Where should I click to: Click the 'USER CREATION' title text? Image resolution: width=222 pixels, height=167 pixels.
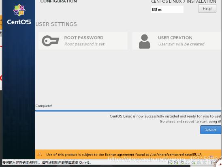(175, 38)
